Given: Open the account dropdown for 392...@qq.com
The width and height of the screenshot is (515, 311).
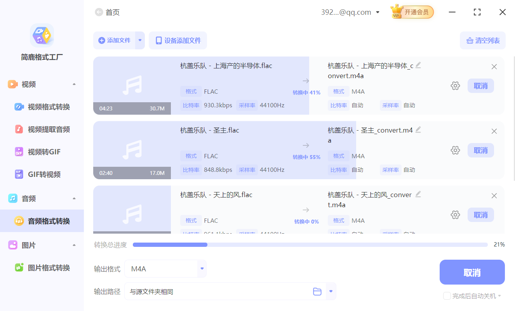Looking at the screenshot, I should click(x=377, y=12).
